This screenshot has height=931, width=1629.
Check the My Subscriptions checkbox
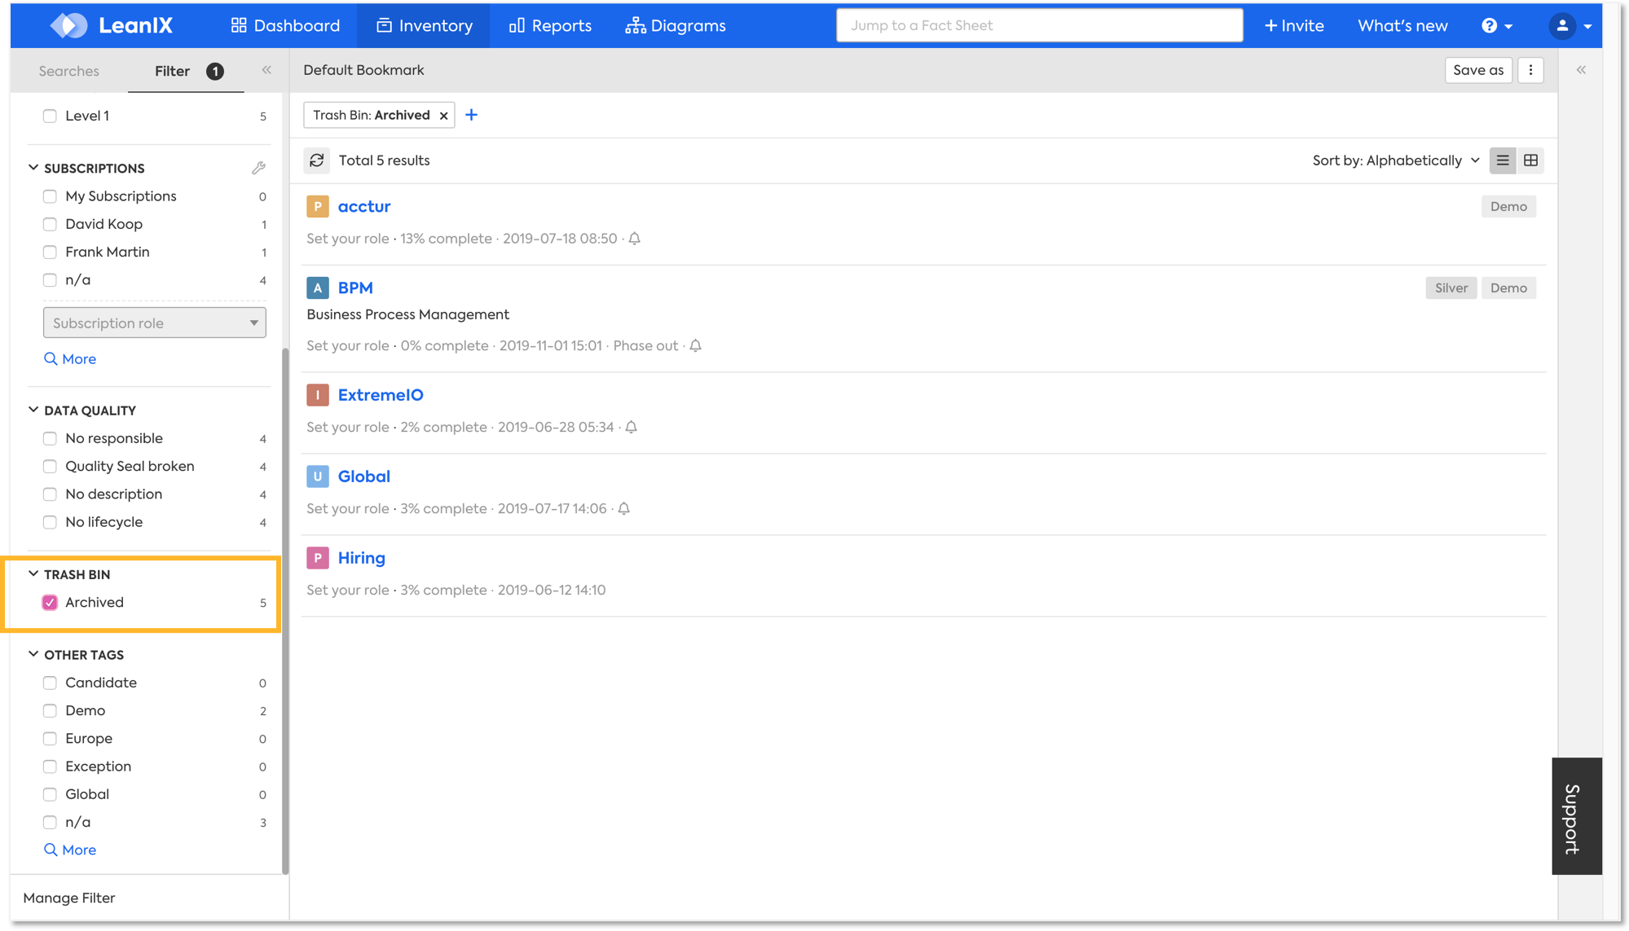coord(50,196)
